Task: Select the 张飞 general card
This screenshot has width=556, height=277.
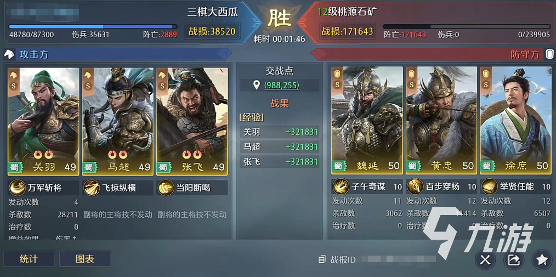Action: click(192, 122)
